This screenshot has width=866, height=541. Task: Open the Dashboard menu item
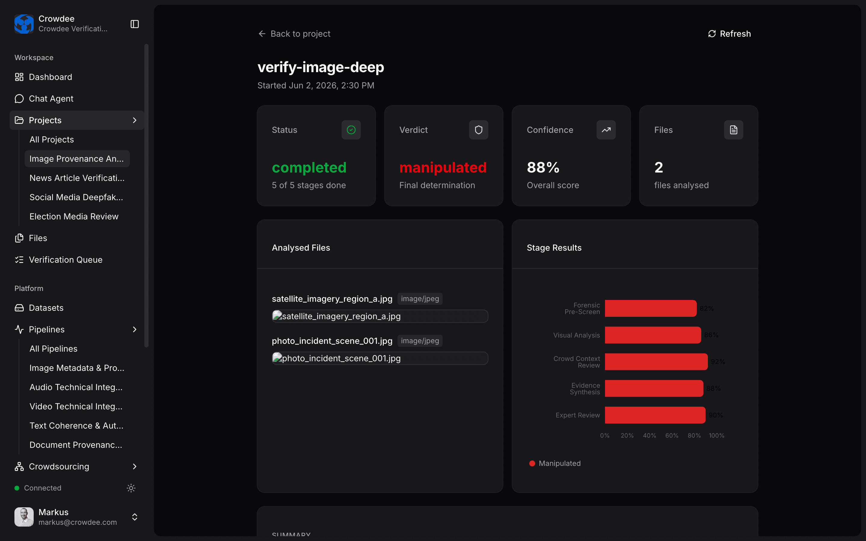click(77, 77)
